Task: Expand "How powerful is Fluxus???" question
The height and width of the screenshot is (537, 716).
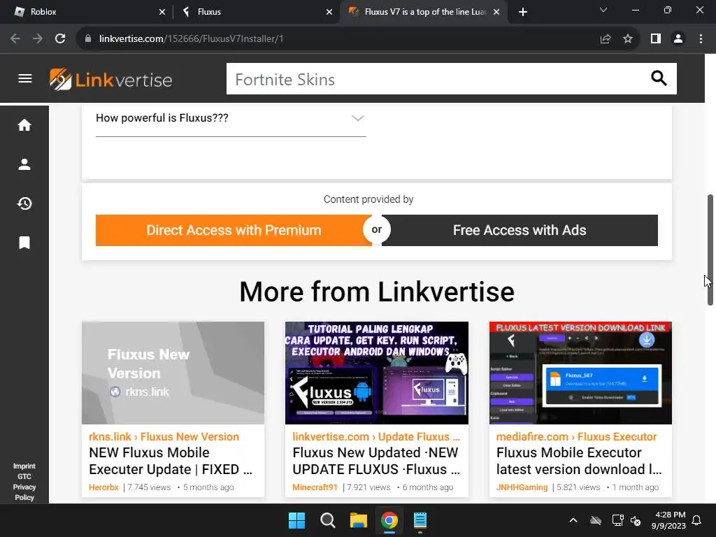Action: pos(231,118)
